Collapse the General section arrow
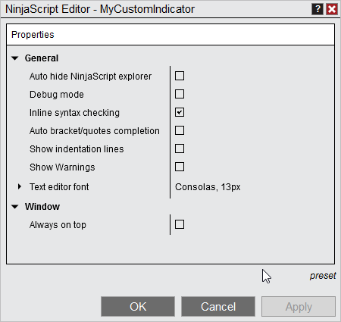This screenshot has width=341, height=322. pyautogui.click(x=15, y=58)
